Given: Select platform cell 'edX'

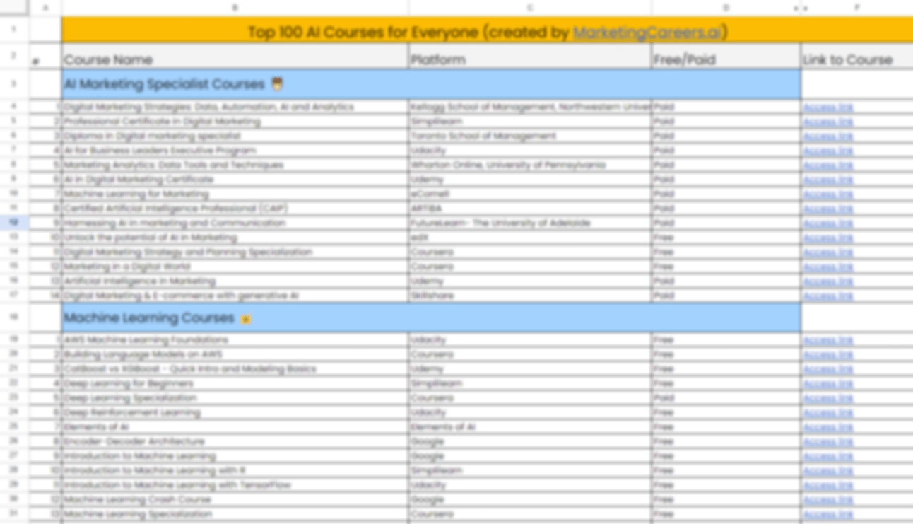Looking at the screenshot, I should 530,238.
